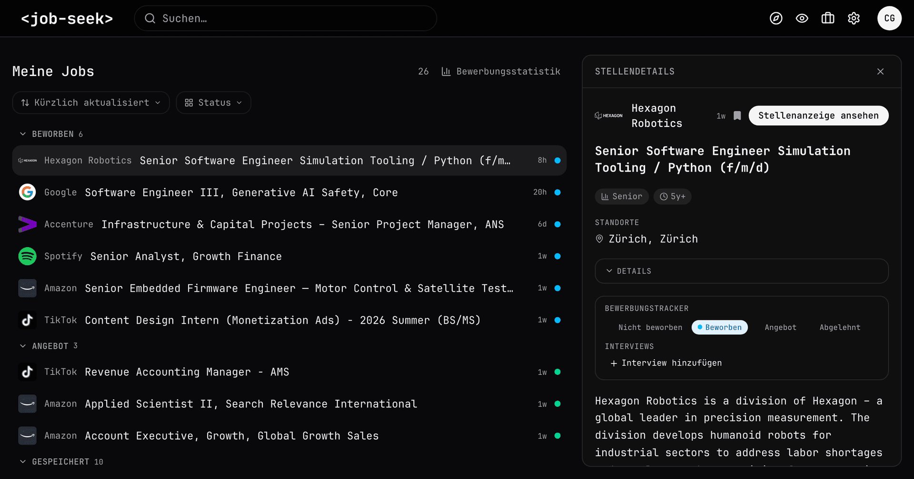Image resolution: width=914 pixels, height=479 pixels.
Task: Open the Bewerbungsstatistik link
Action: tap(501, 71)
